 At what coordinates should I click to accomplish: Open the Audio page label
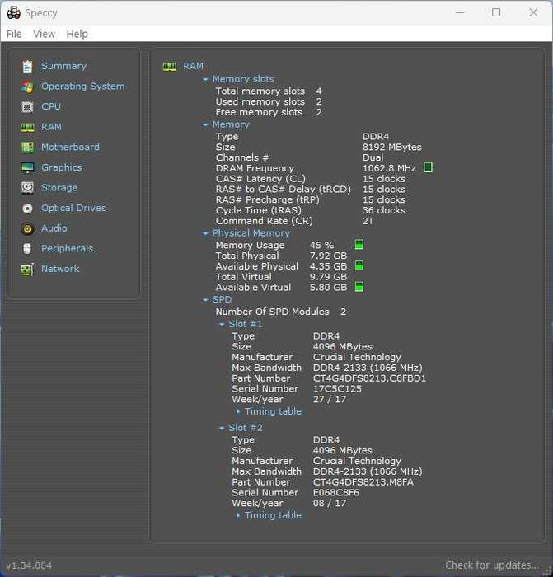point(54,228)
